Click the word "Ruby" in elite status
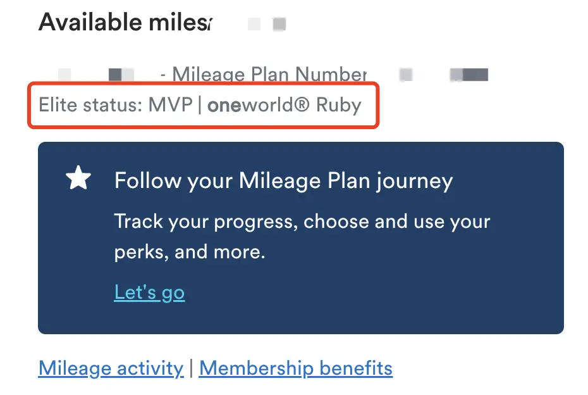The image size is (588, 395). [x=338, y=104]
